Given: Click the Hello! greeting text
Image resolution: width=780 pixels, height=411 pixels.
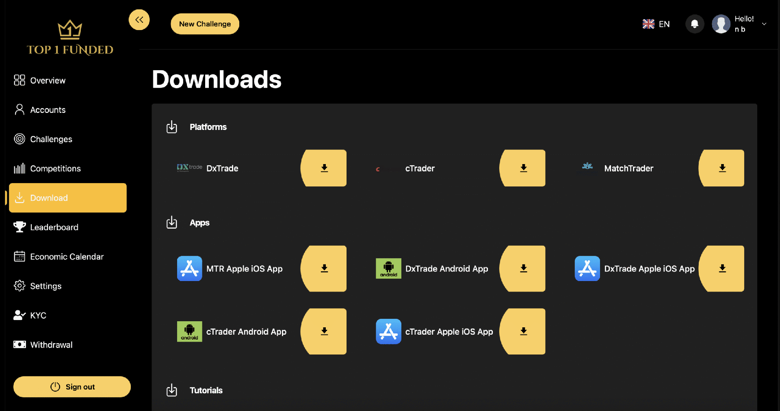Looking at the screenshot, I should tap(744, 19).
